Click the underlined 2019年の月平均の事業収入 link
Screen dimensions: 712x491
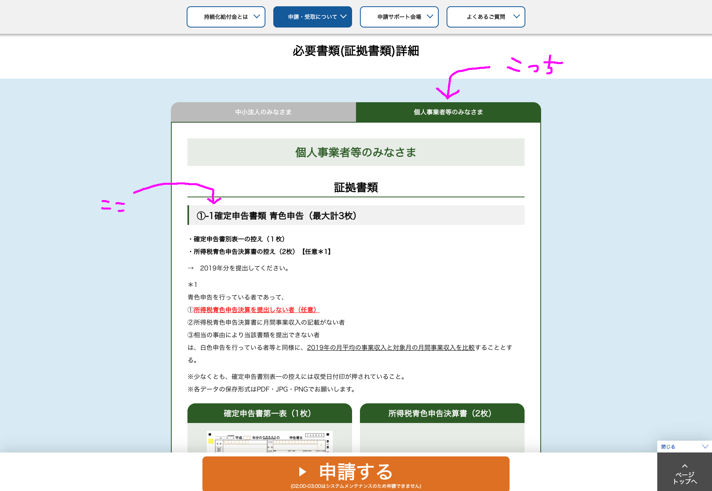[391, 348]
